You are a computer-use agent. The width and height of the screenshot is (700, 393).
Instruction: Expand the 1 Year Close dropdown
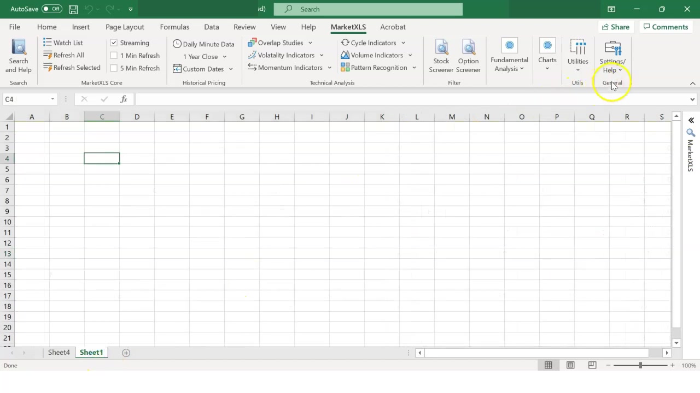click(224, 57)
